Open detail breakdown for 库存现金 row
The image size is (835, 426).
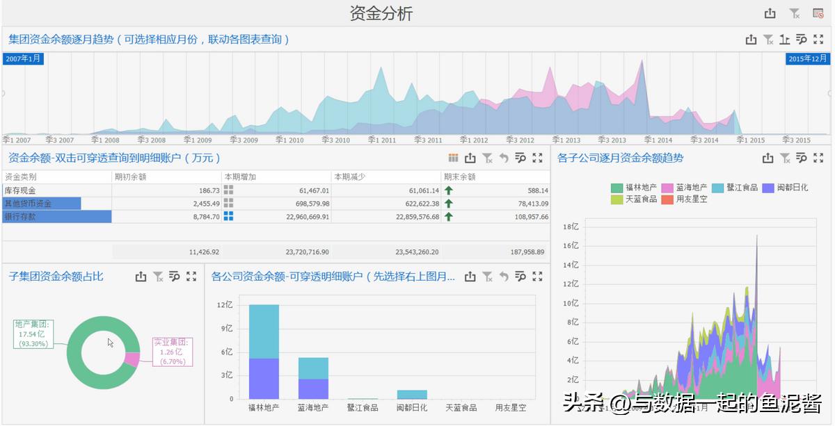pyautogui.click(x=228, y=189)
